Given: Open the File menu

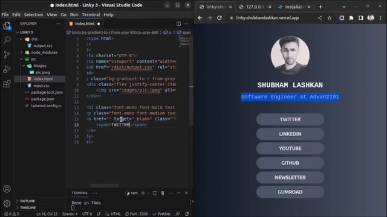Looking at the screenshot, I should [x=5, y=14].
